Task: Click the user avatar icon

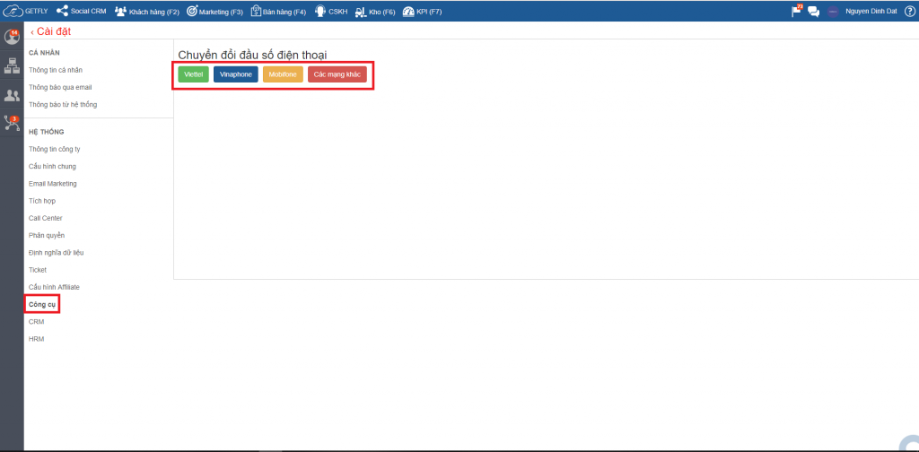Action: point(833,11)
